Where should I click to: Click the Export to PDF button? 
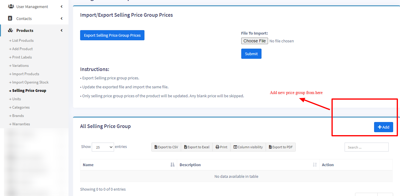click(x=281, y=147)
